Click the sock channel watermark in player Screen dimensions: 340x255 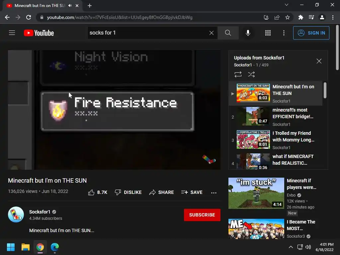(x=209, y=159)
